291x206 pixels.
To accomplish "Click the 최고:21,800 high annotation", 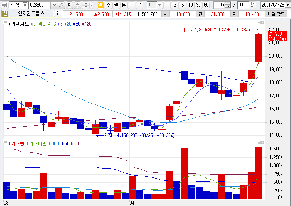I will (220, 30).
